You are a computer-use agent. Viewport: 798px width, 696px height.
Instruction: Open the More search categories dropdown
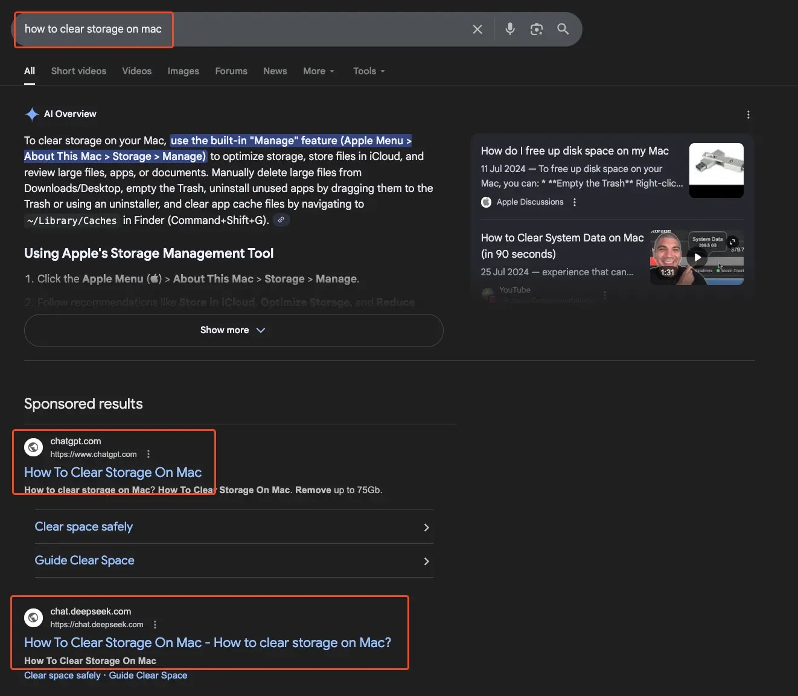point(318,71)
